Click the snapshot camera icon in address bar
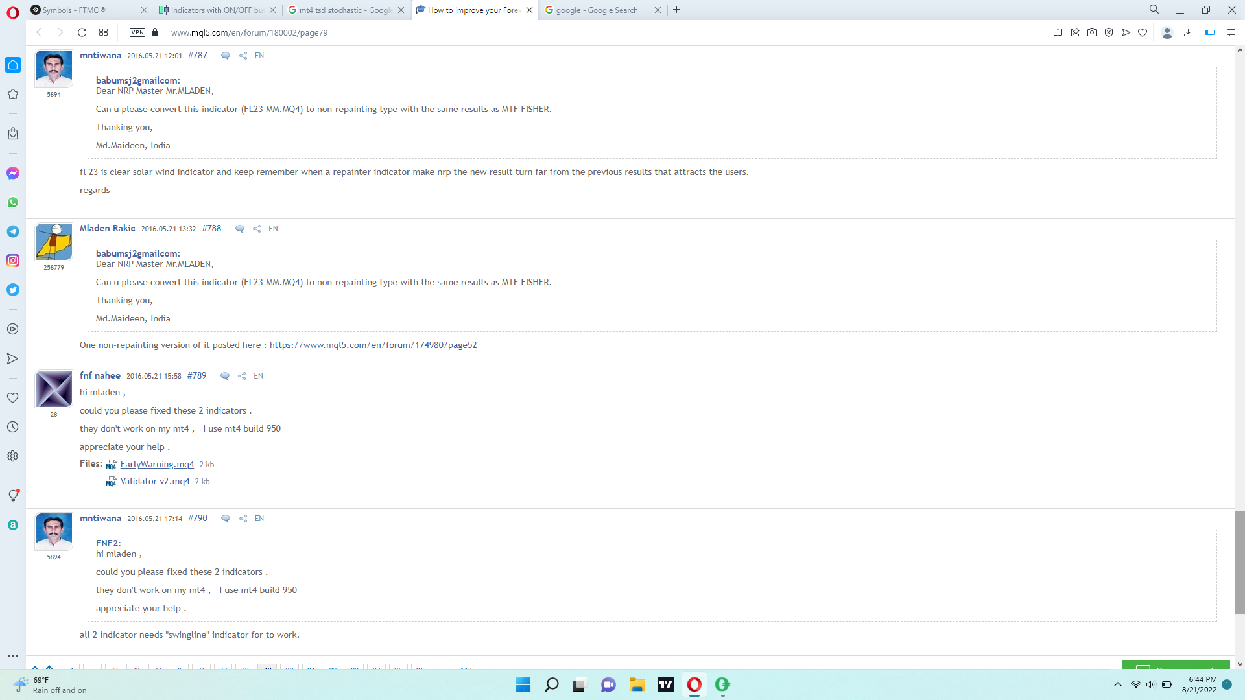The height and width of the screenshot is (700, 1245). [x=1092, y=32]
